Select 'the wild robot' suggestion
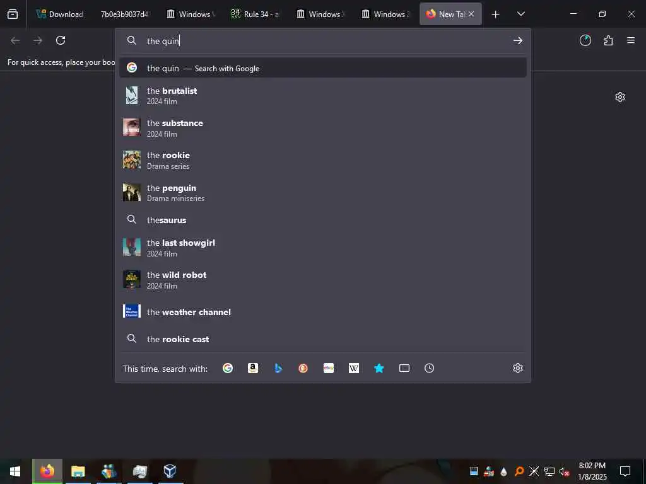Screen dimensions: 646x484 coord(322,280)
